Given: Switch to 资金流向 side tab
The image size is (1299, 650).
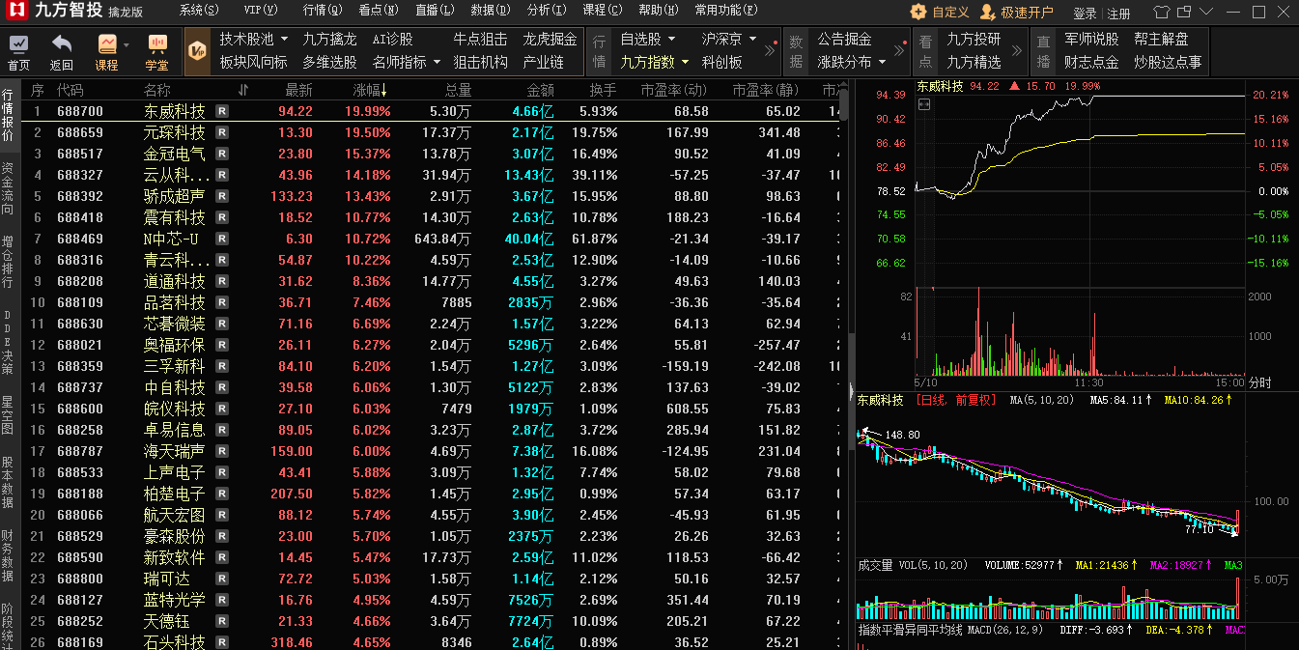Looking at the screenshot, I should [8, 190].
